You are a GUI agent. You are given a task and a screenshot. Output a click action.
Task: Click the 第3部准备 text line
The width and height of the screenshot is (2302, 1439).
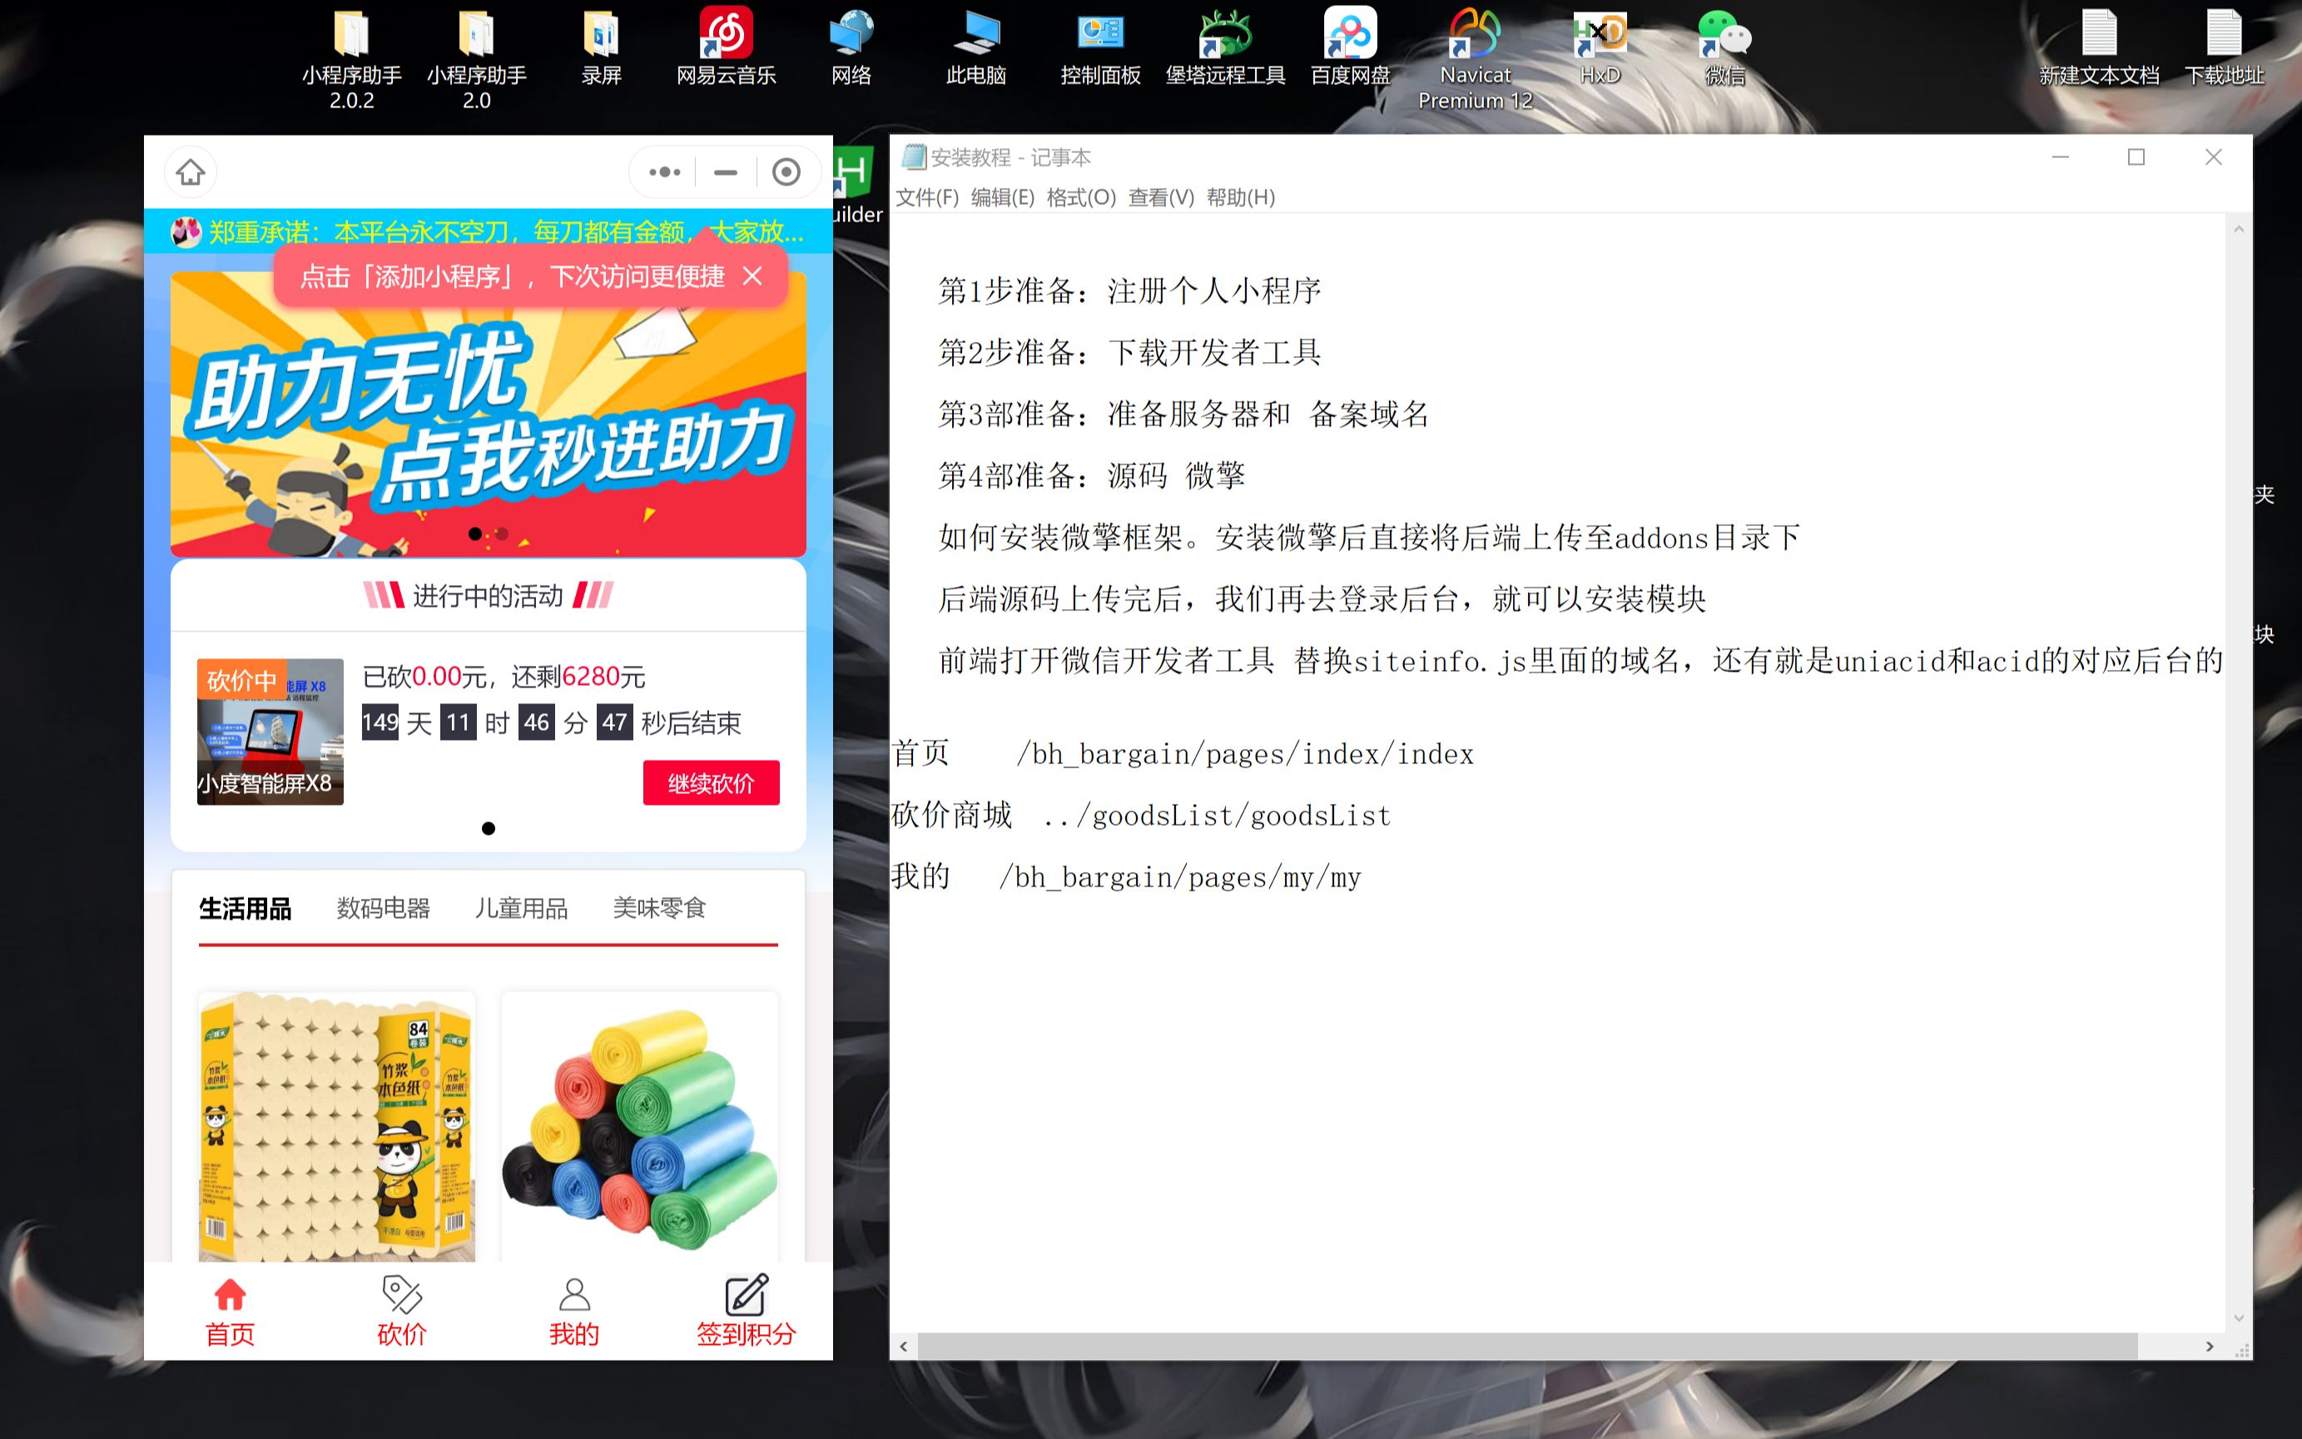point(1183,414)
